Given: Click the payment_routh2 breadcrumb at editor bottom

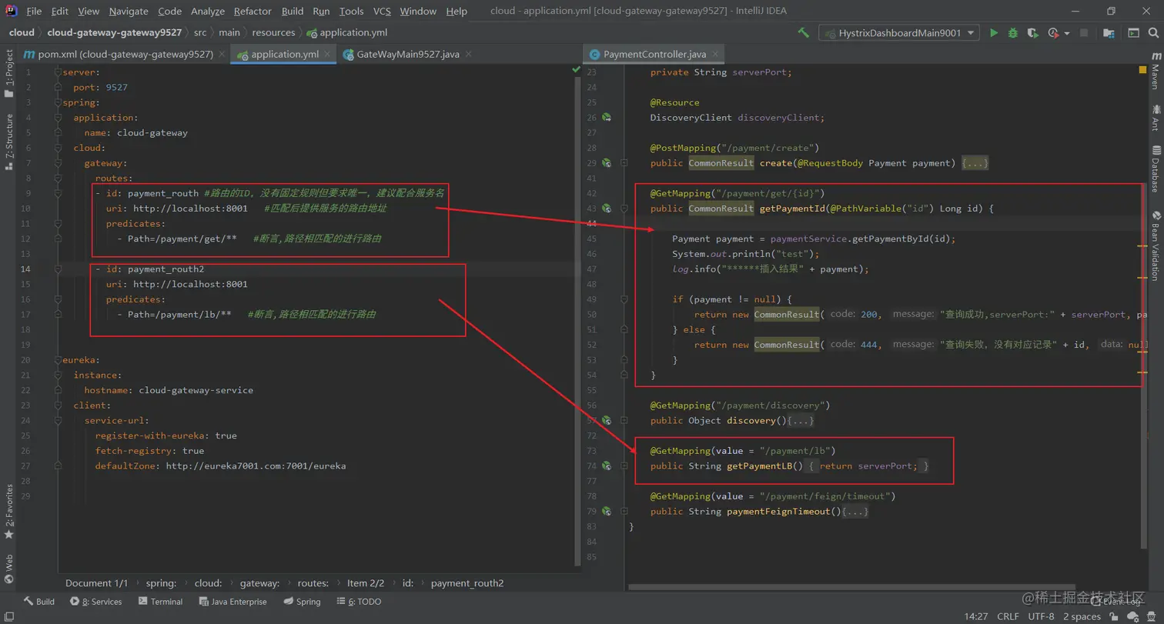Looking at the screenshot, I should 467,583.
